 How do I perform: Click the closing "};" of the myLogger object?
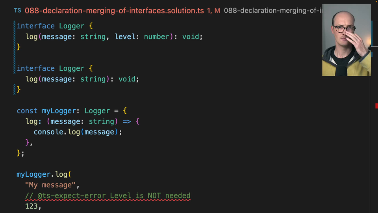coord(20,153)
